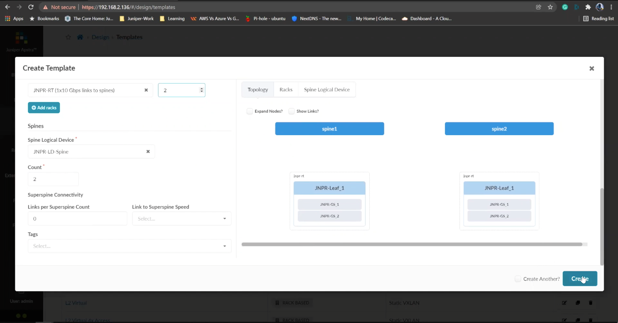Select the spine1 node
618x323 pixels.
[x=330, y=129]
